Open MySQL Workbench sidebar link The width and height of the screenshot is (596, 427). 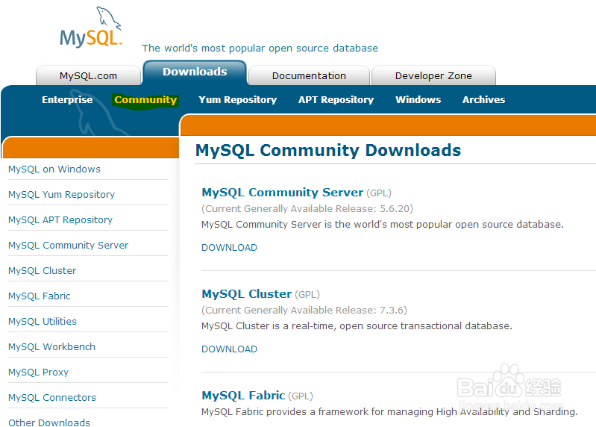[x=52, y=347]
